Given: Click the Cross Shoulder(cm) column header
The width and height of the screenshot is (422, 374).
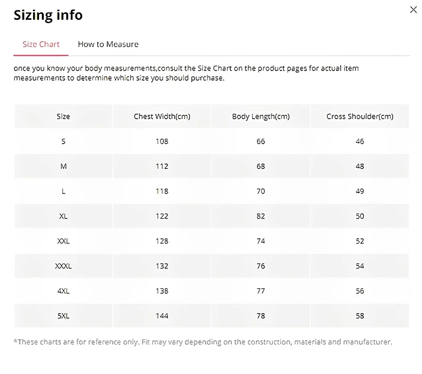Looking at the screenshot, I should click(360, 116).
